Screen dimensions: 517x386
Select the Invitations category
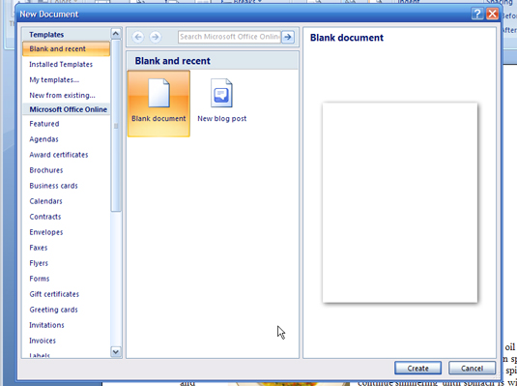pos(66,325)
